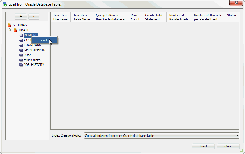Click the Query to Run column header
This screenshot has width=245, height=154.
(x=110, y=17)
